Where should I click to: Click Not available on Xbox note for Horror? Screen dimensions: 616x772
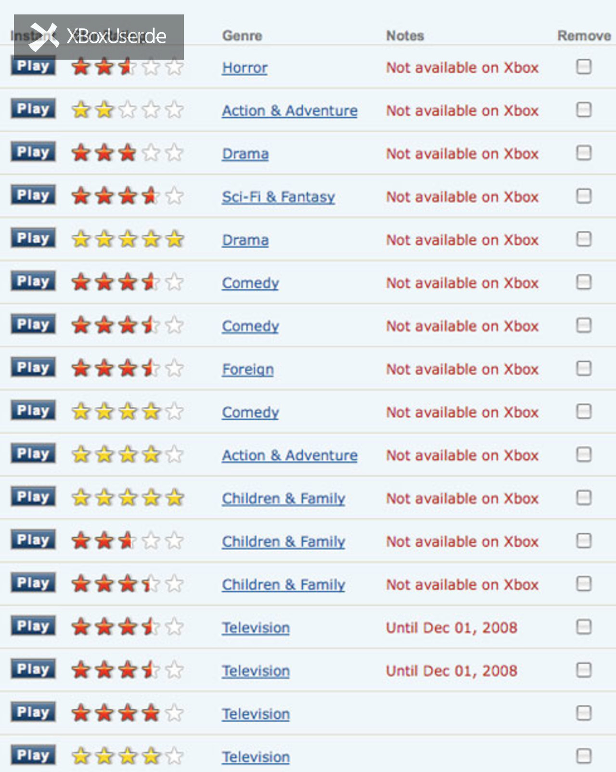(x=462, y=68)
